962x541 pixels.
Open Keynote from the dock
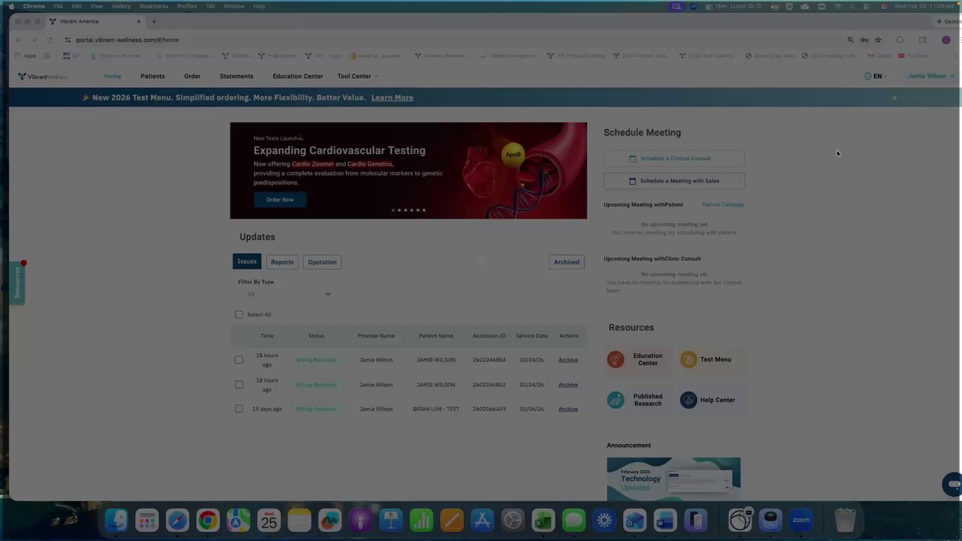click(x=391, y=520)
